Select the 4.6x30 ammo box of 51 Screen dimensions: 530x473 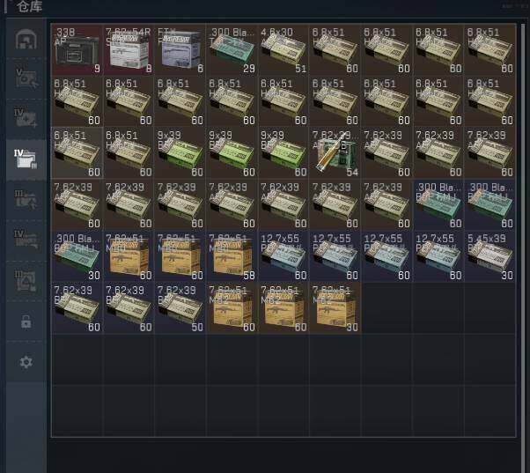[283, 49]
